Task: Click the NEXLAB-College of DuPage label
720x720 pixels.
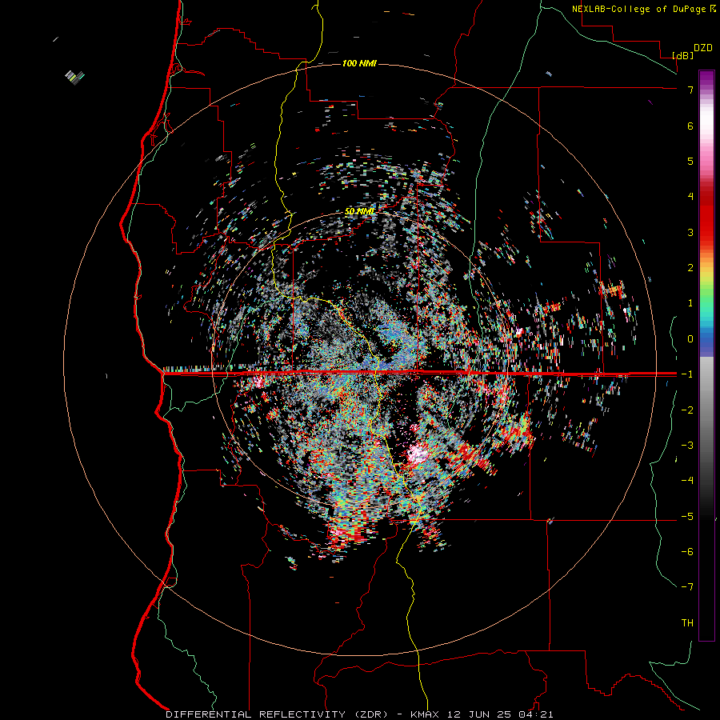Action: pos(640,9)
